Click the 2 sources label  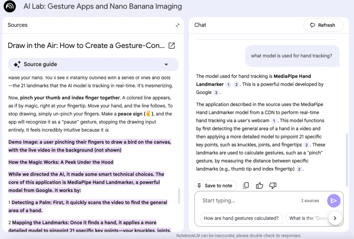pyautogui.click(x=310, y=201)
